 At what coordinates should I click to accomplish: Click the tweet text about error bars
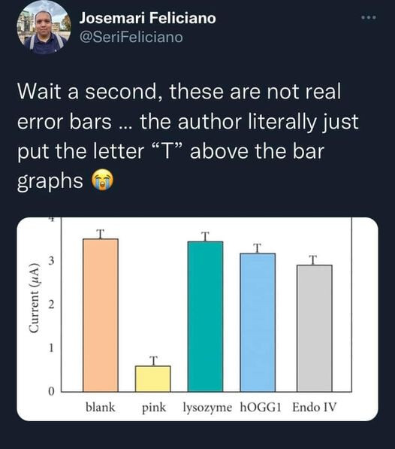tap(188, 137)
